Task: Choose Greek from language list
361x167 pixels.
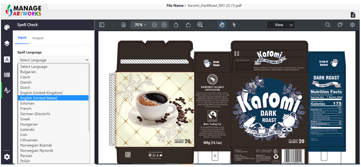Action: pyautogui.click(x=53, y=119)
